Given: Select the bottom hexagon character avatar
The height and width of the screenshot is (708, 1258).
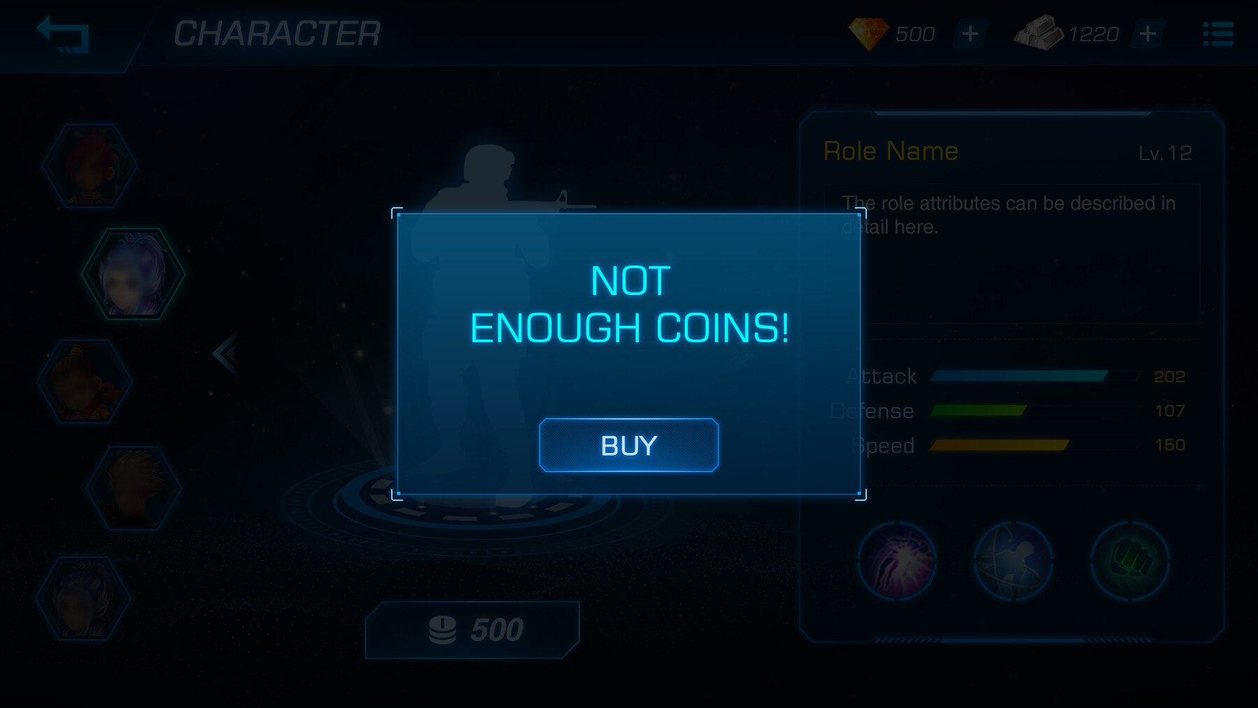Looking at the screenshot, I should tap(84, 598).
